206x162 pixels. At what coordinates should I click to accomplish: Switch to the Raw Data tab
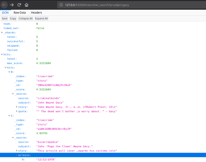point(20,13)
